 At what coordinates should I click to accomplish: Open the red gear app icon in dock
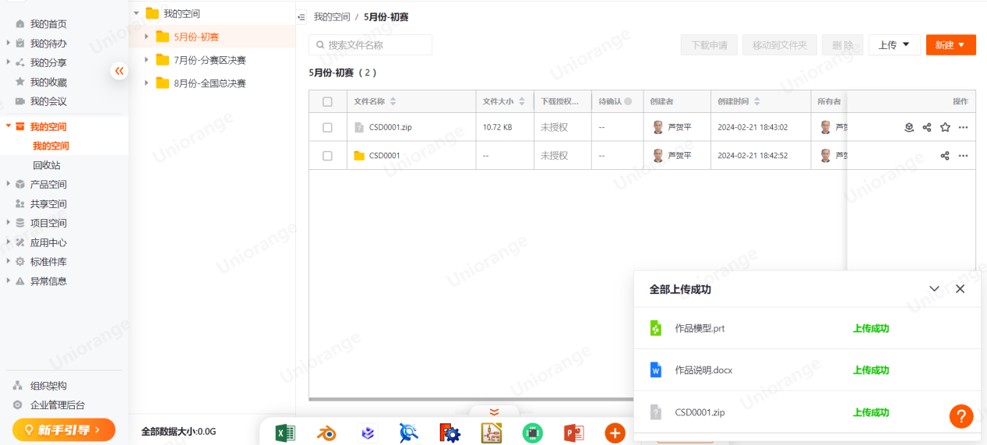(449, 433)
